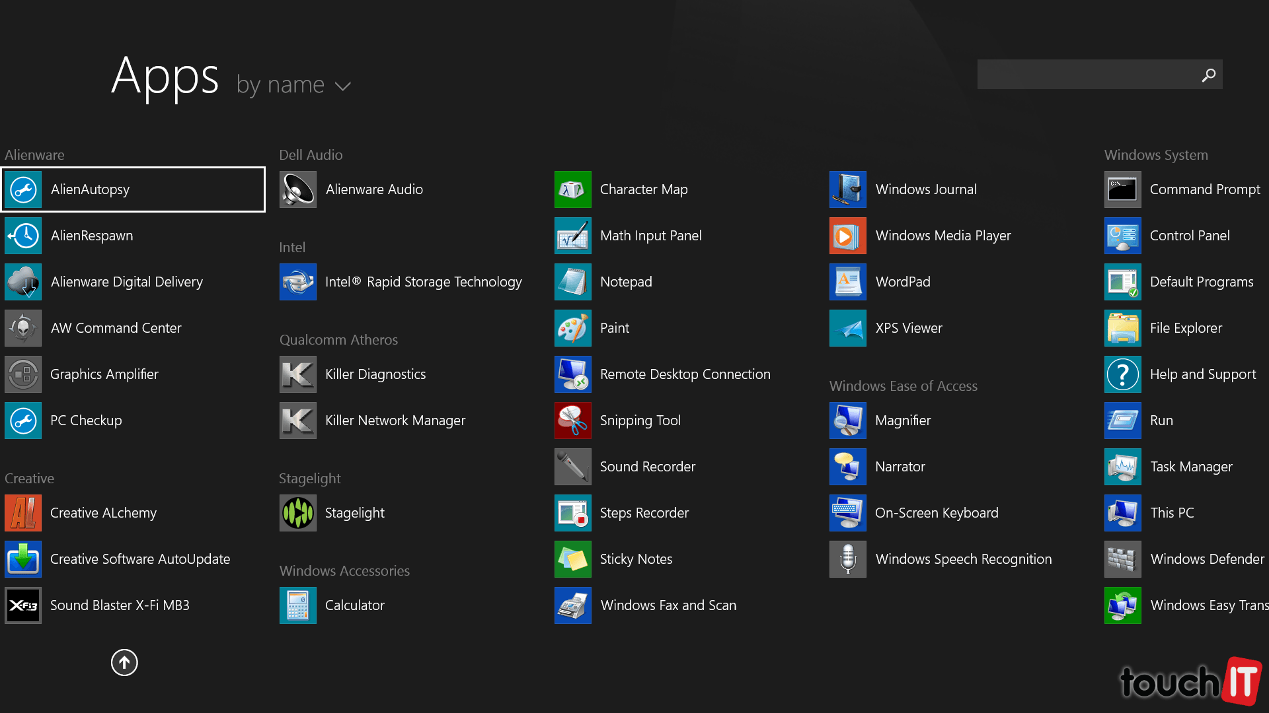Click the chevron next to 'by name'
This screenshot has width=1269, height=713.
[x=342, y=86]
